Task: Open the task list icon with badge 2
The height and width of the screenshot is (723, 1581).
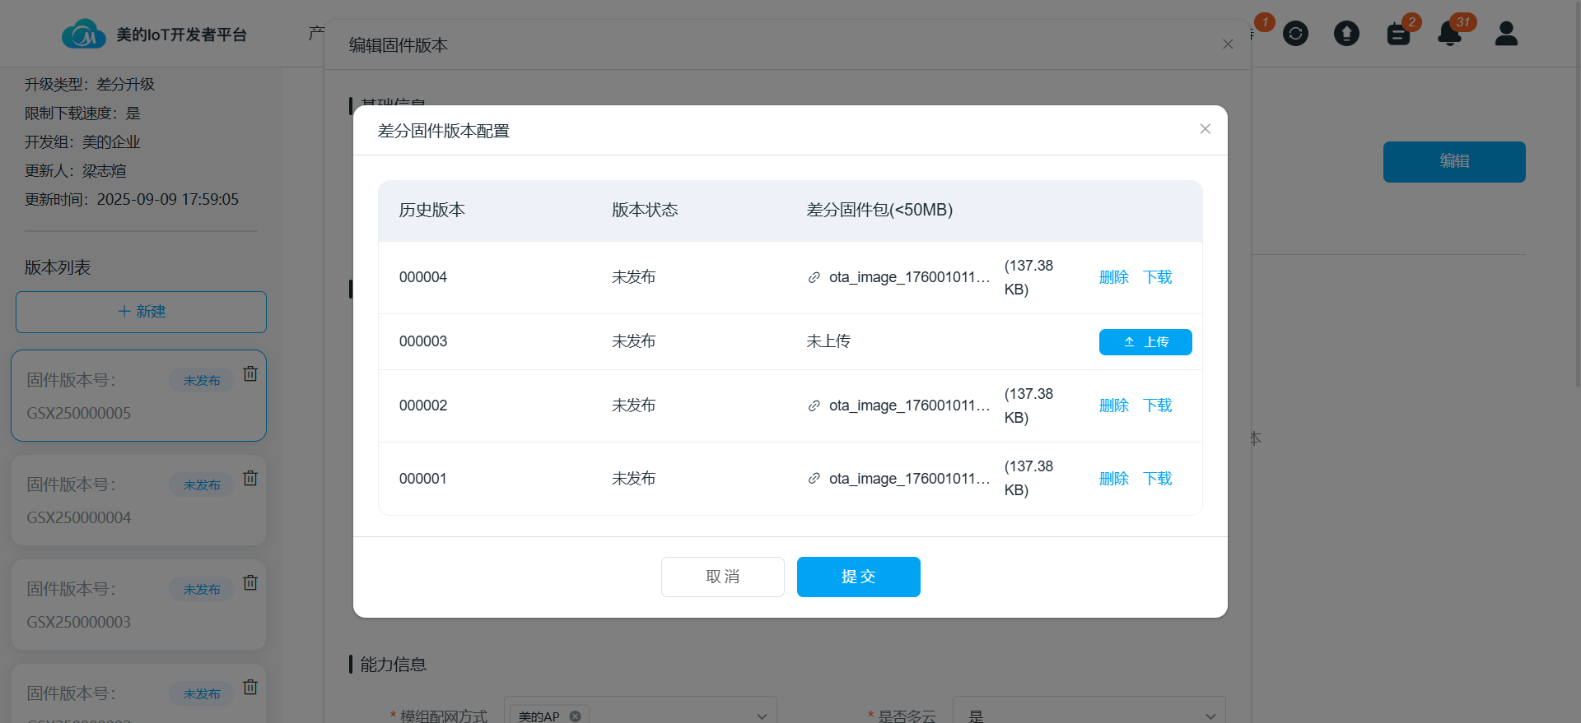Action: coord(1398,35)
